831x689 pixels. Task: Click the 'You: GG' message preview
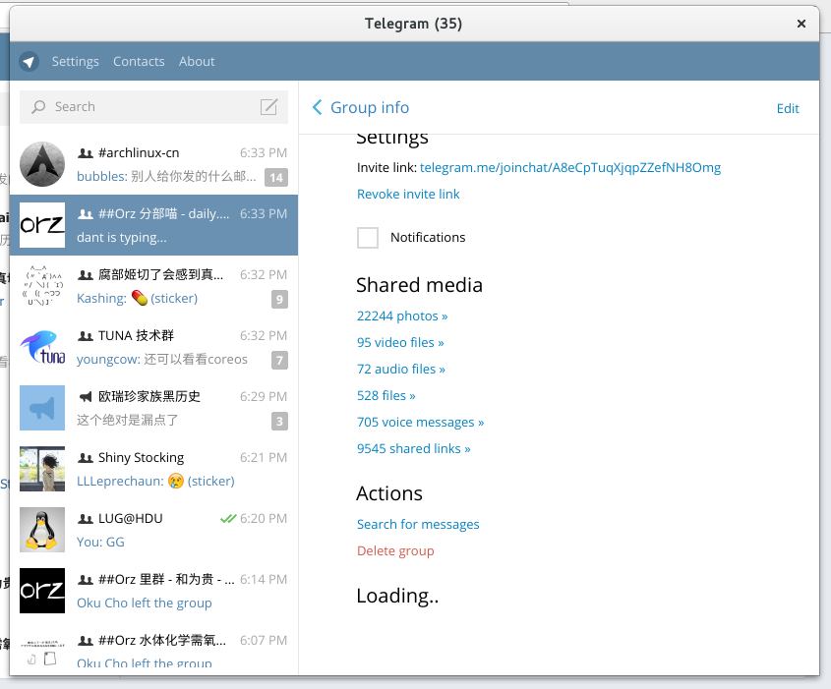[100, 543]
